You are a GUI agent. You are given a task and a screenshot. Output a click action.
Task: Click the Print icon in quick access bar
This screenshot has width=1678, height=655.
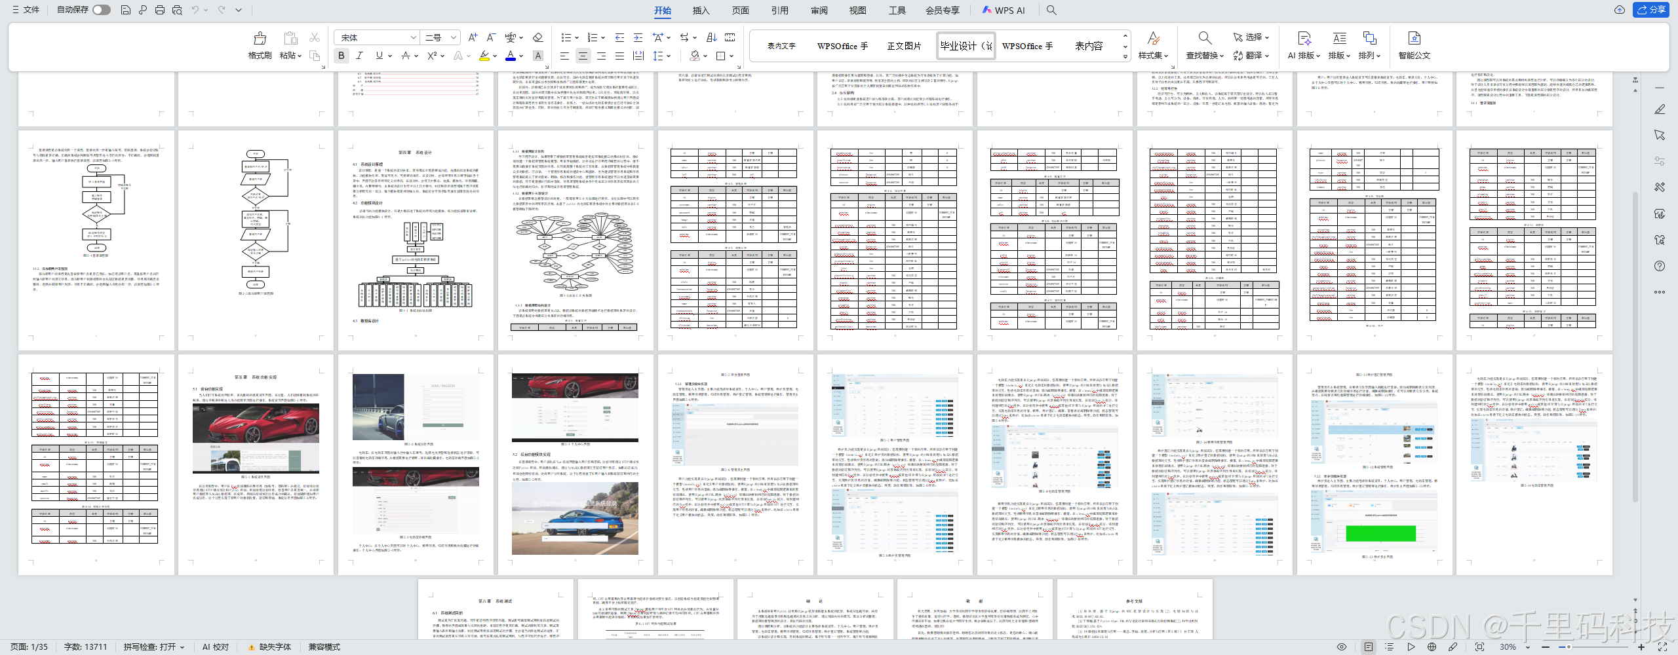coord(160,10)
